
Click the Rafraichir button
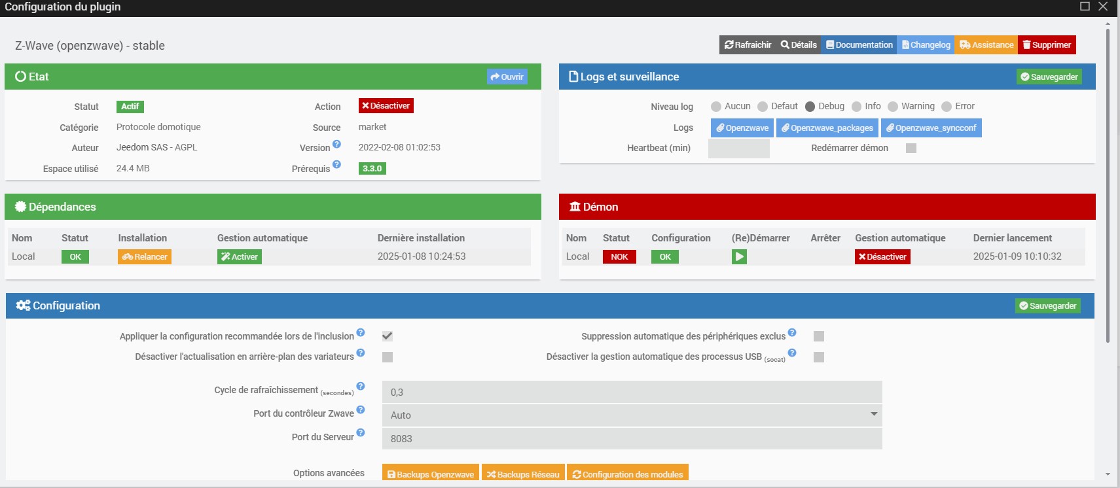(748, 44)
